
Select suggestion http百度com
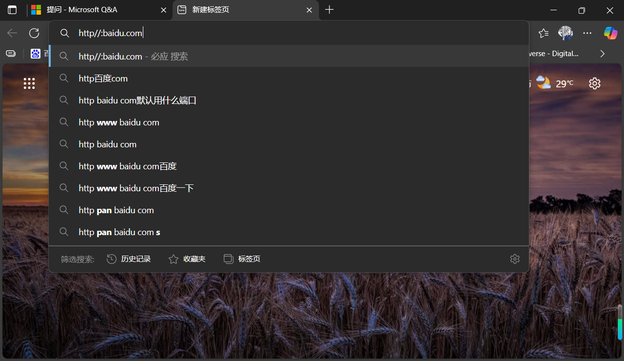point(289,79)
